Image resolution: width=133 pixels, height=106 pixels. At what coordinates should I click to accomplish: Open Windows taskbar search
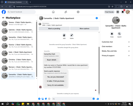[x=7, y=104]
